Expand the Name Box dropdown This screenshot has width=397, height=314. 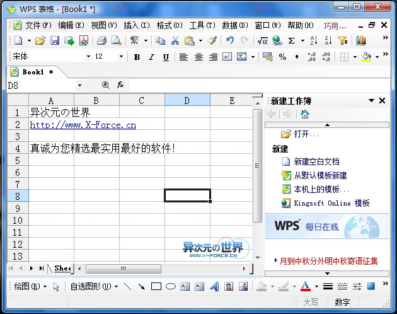tap(80, 85)
